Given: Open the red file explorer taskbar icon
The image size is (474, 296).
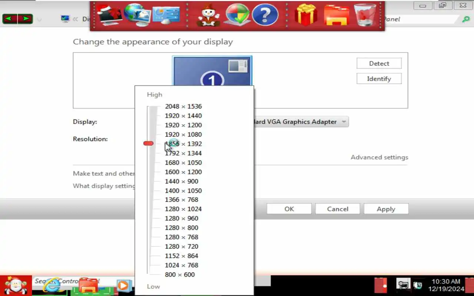Looking at the screenshot, I should click(88, 286).
